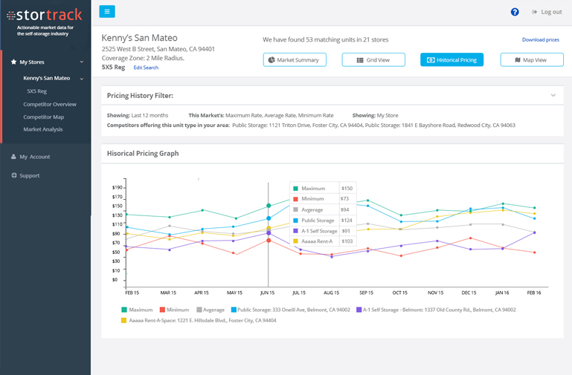Switch to Market Summary view
This screenshot has width=572, height=375.
click(295, 59)
